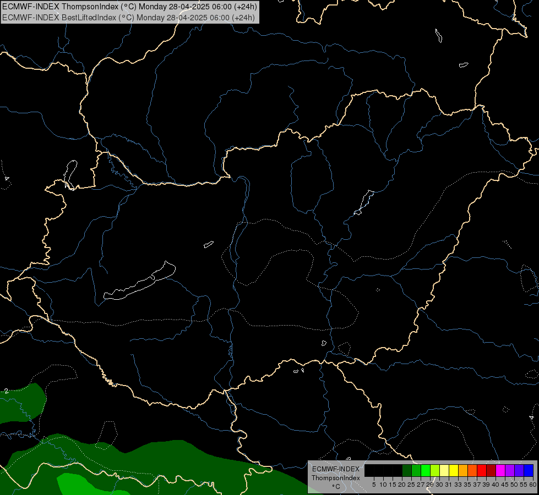Click legend tick label 5
Screen dimensions: 539x495
click(x=374, y=485)
